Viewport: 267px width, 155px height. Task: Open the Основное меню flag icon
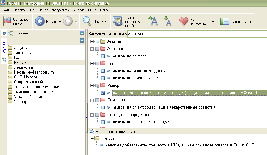(7, 21)
